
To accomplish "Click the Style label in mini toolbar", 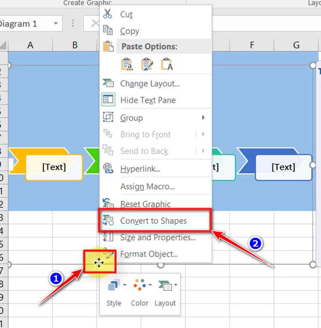I will click(x=114, y=303).
